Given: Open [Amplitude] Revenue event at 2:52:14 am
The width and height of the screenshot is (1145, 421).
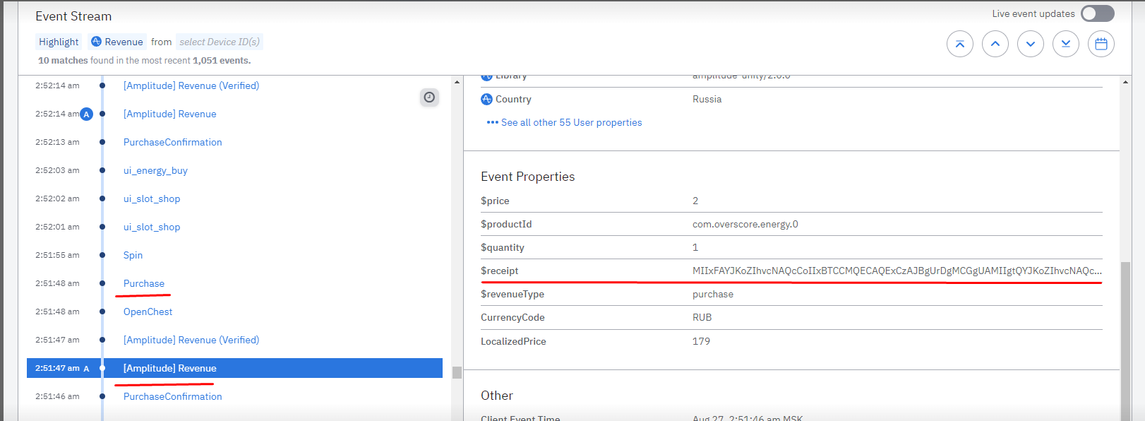Looking at the screenshot, I should coord(170,114).
